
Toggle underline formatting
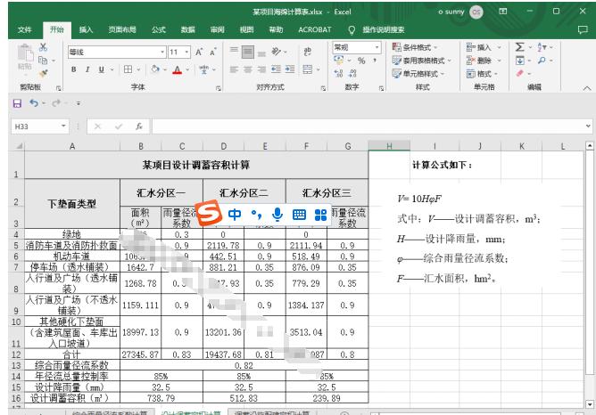point(101,69)
